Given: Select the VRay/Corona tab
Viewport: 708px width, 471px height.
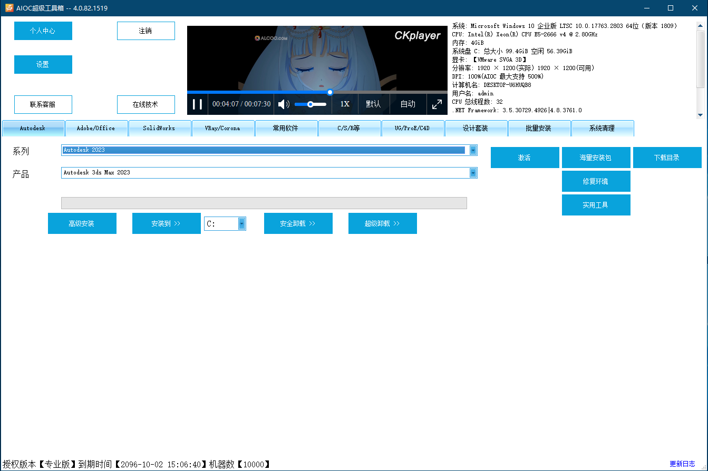Looking at the screenshot, I should pyautogui.click(x=223, y=128).
